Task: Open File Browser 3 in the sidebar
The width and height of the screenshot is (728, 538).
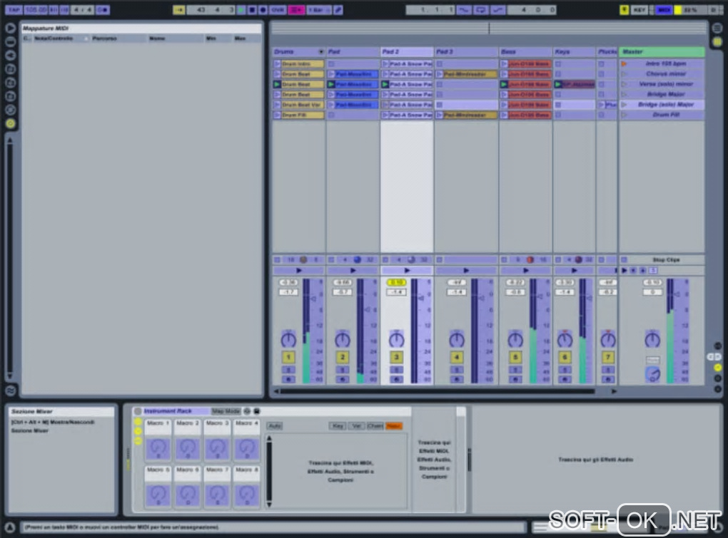Action: [x=10, y=96]
